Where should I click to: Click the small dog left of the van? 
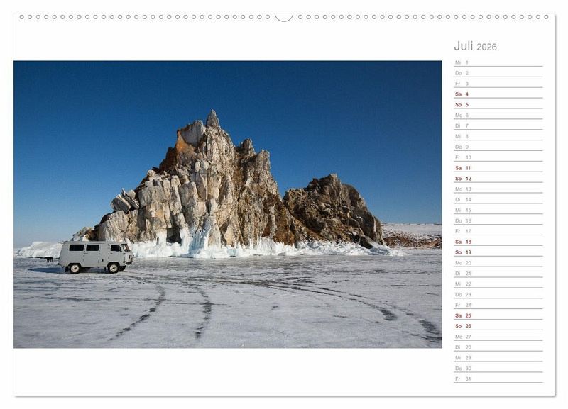[49, 259]
